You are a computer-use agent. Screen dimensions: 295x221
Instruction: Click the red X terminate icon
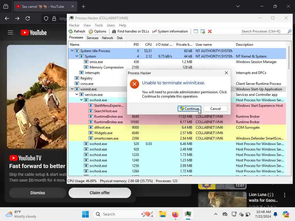tap(210, 31)
